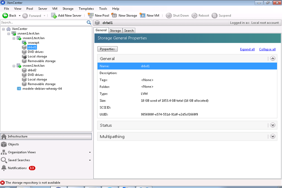Select DVD drives under srvxen1.test.lan
This screenshot has width=282, height=188.
36,52
